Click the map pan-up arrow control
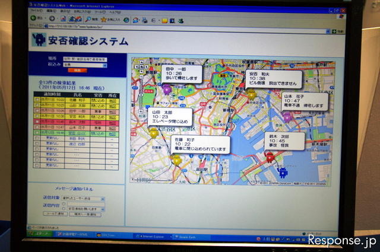This screenshot has height=252, width=380. click(141, 62)
